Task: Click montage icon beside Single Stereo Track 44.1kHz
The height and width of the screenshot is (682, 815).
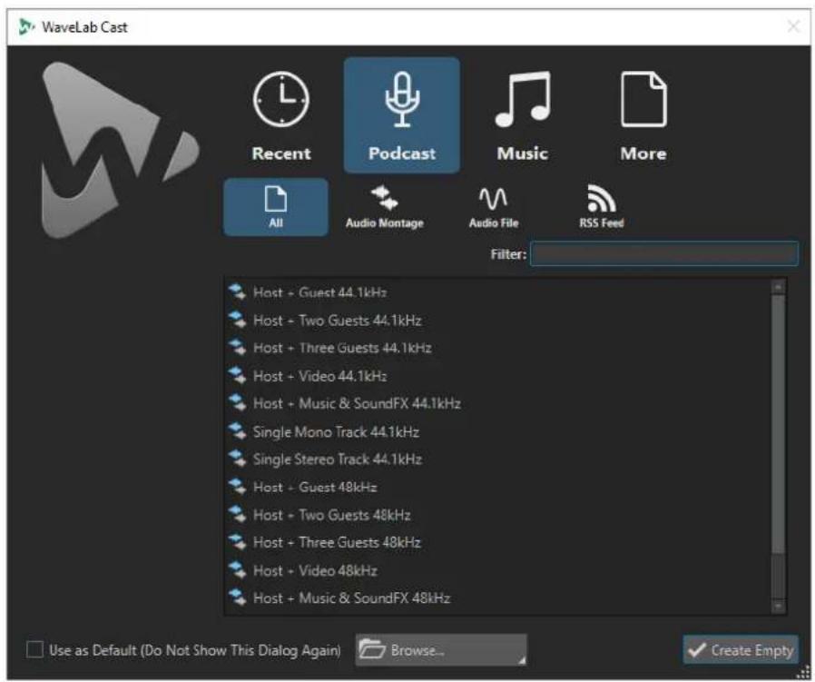Action: click(237, 458)
